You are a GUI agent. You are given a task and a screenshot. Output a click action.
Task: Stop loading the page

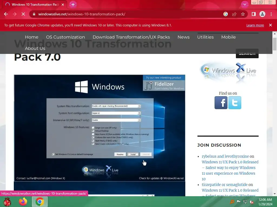23,14
